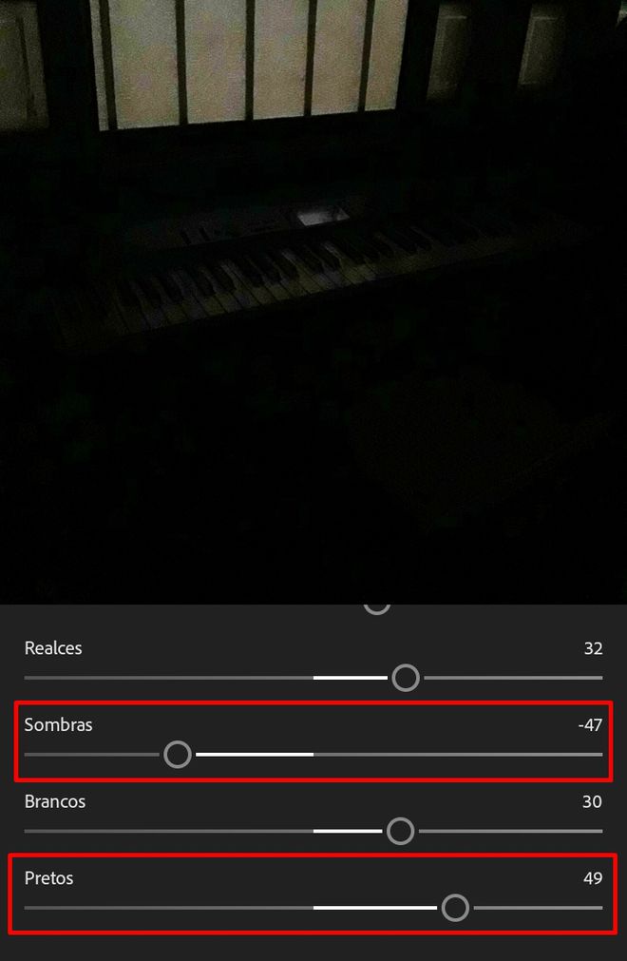This screenshot has width=627, height=961.
Task: Click the white filled segment of Pretos track
Action: (x=375, y=908)
